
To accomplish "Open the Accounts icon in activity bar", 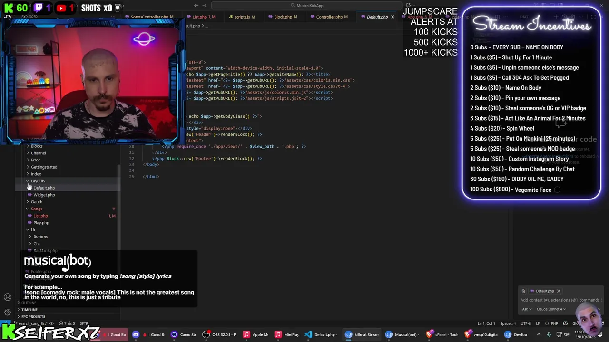I will click(x=8, y=297).
